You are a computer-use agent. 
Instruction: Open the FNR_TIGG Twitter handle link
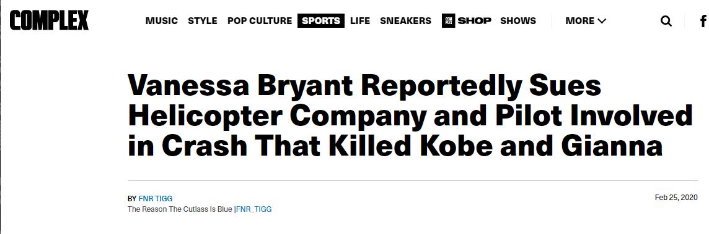point(253,209)
